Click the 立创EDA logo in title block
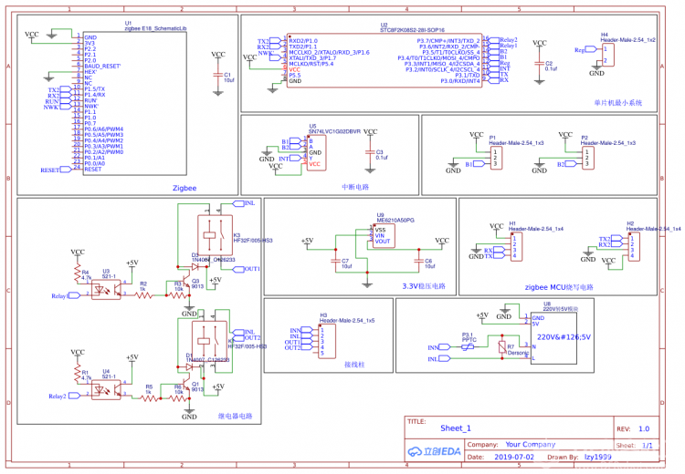Screen dimensions: 685x474 click(434, 451)
